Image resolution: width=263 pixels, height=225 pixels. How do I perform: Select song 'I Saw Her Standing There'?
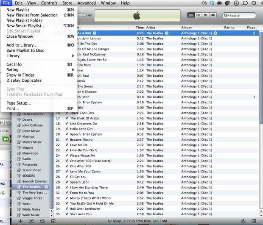tap(89, 187)
